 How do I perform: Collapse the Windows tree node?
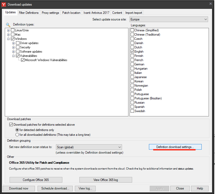pos(8,39)
